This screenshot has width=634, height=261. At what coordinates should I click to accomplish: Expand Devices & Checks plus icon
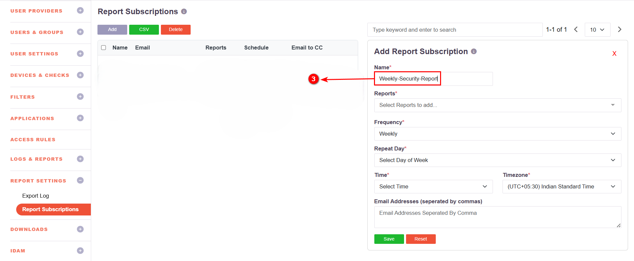80,75
